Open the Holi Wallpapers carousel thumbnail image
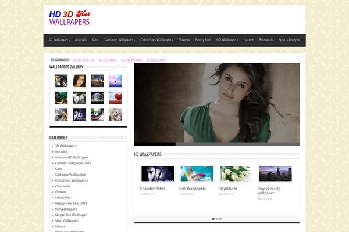This screenshot has height=232, width=349. click(x=197, y=173)
